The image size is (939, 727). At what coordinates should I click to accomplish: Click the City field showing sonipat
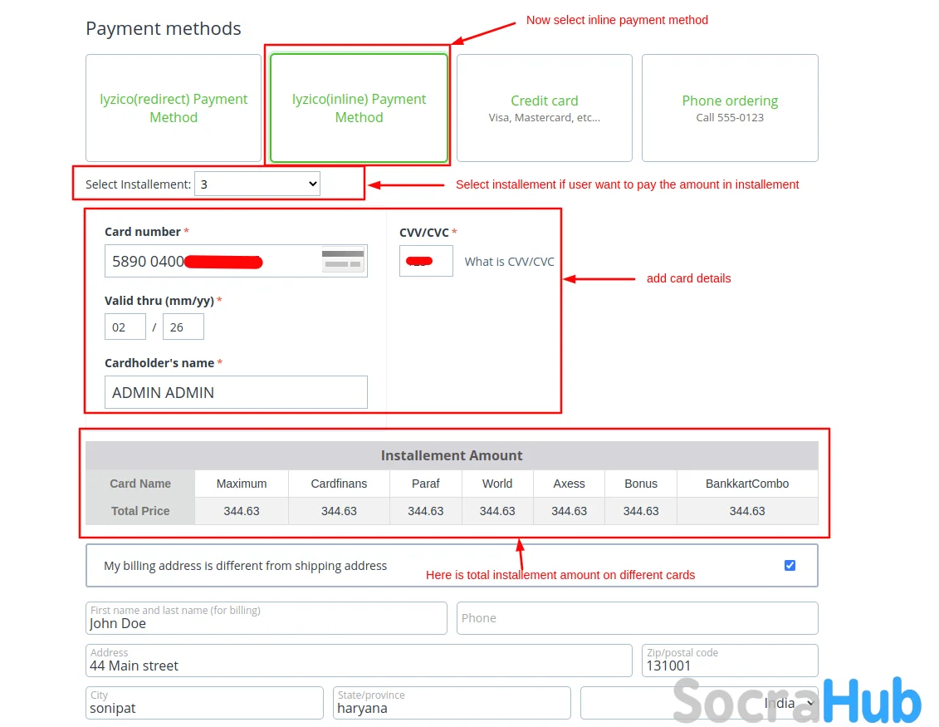coord(204,703)
